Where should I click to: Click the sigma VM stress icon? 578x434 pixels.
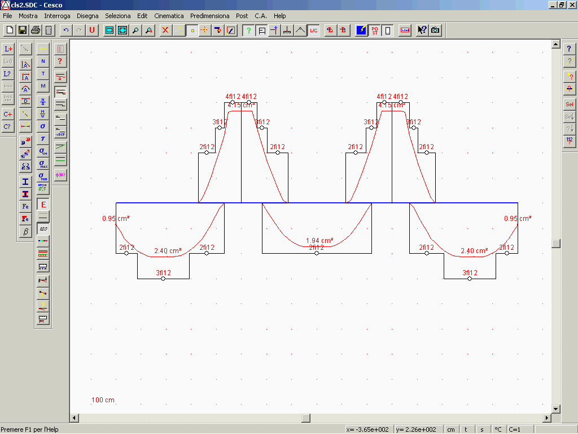point(43,151)
